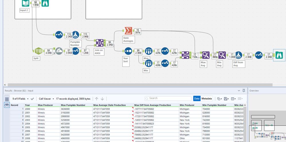Select the cell with value 5420000

pos(77,135)
